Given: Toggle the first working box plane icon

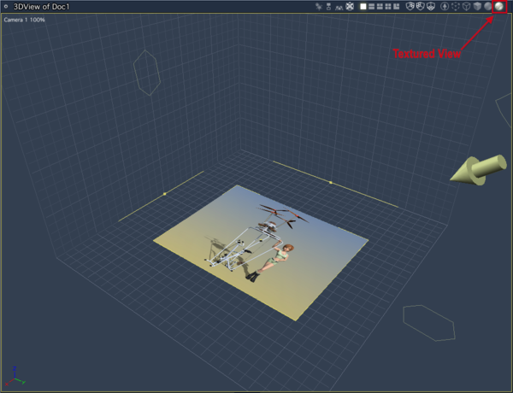Looking at the screenshot, I should 410,6.
